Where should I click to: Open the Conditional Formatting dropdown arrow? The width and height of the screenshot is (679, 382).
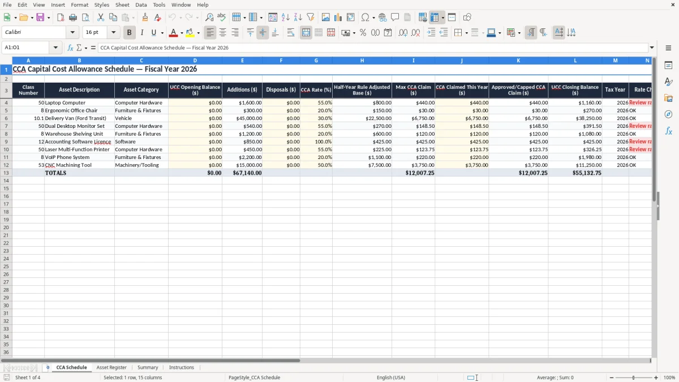(x=519, y=33)
